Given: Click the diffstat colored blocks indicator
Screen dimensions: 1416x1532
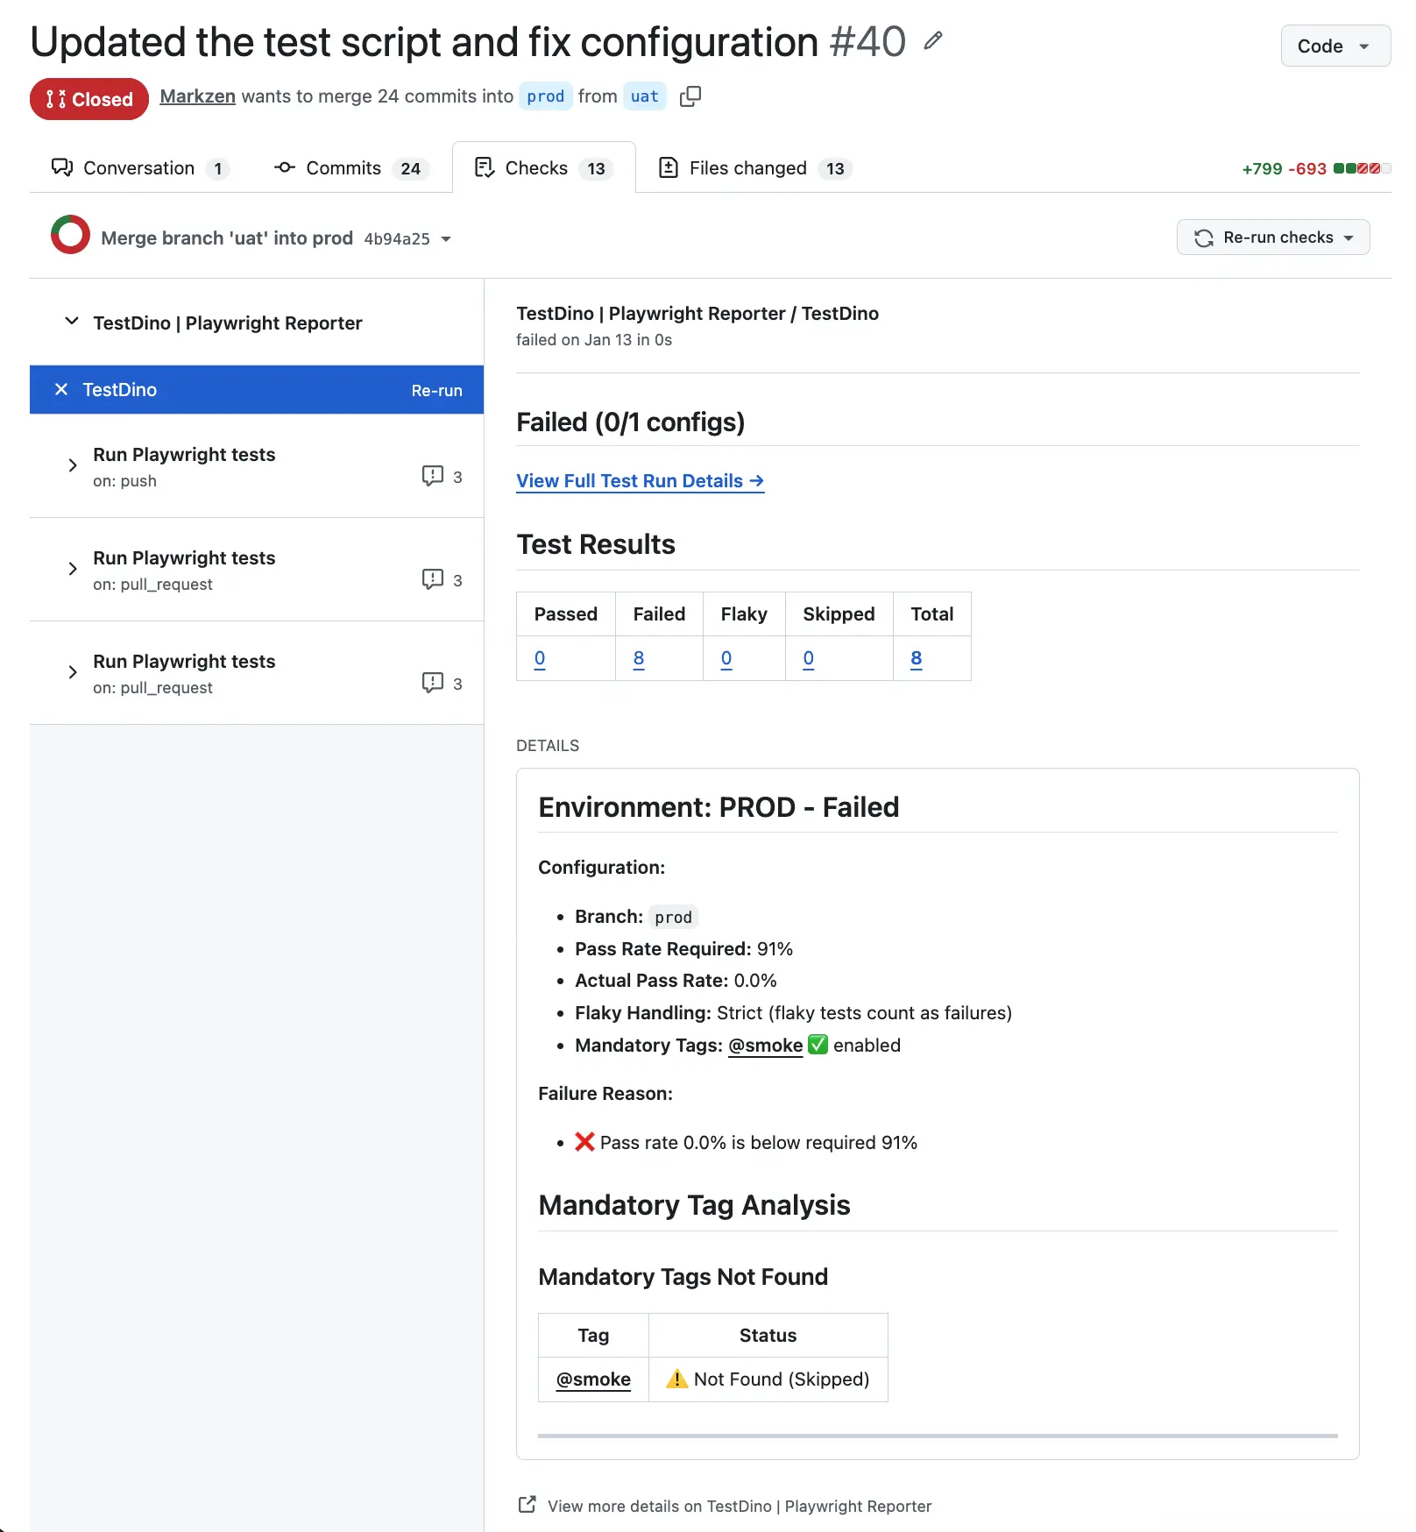Looking at the screenshot, I should 1362,168.
